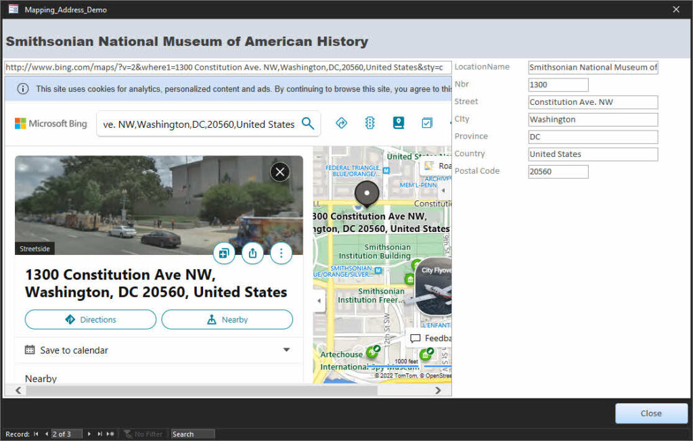Image resolution: width=693 pixels, height=441 pixels.
Task: Open Directions from the Bing toolbar diamond icon
Action: click(342, 123)
